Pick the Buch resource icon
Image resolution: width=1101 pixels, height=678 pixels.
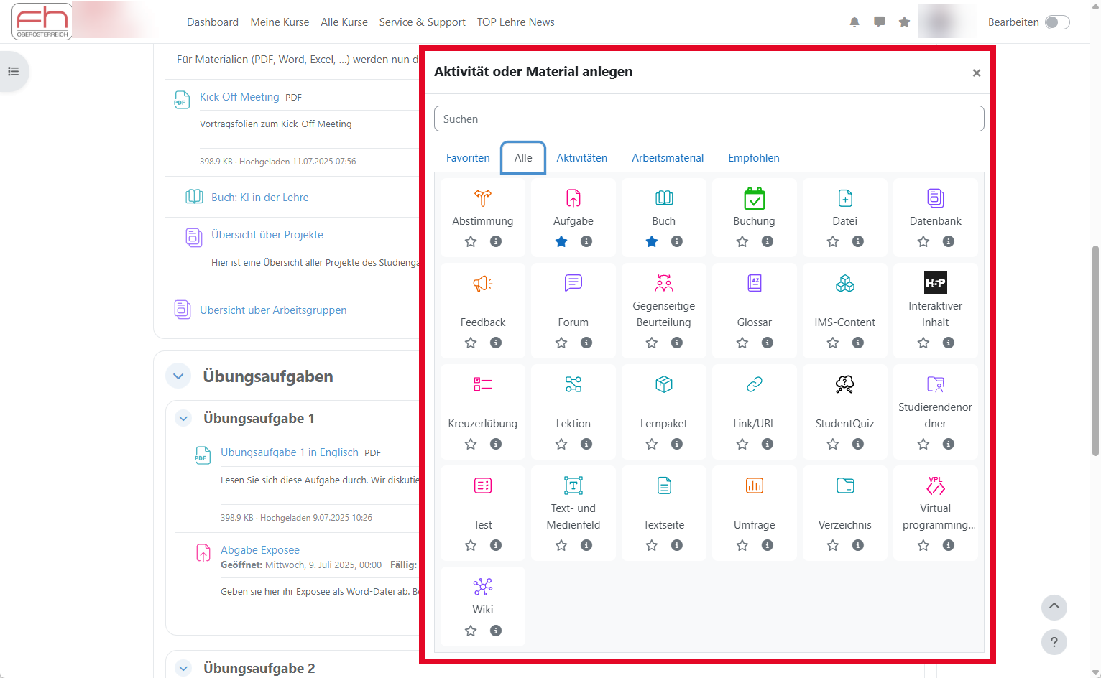(664, 198)
